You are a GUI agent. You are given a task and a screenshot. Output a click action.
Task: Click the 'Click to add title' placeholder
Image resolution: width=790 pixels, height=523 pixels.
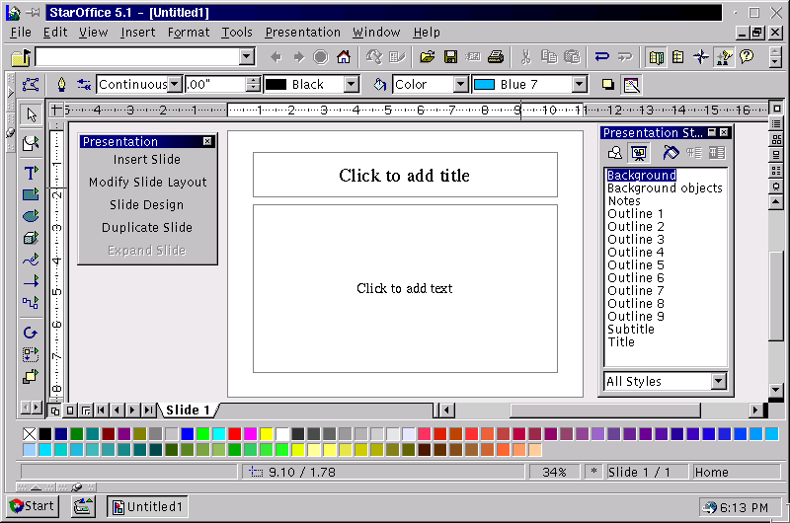coord(404,176)
